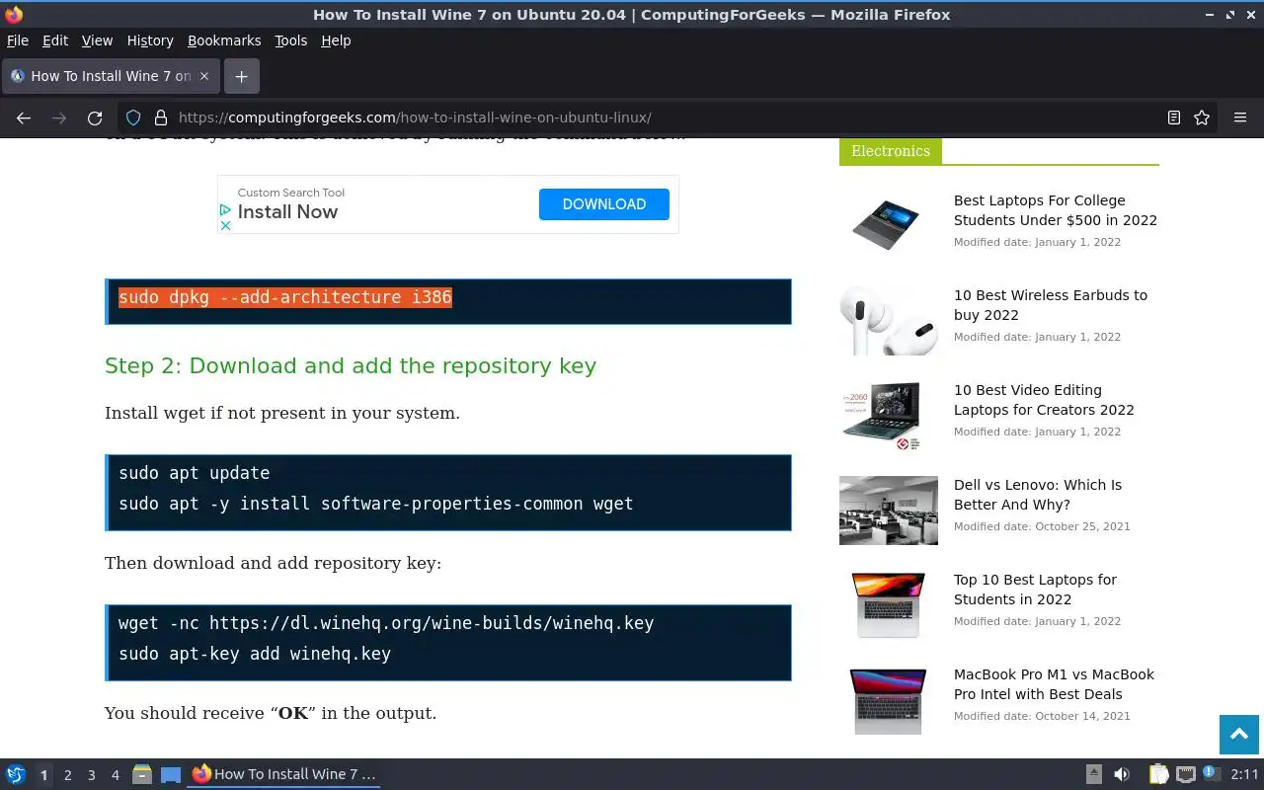Open the Edit menu
The width and height of the screenshot is (1264, 790).
(55, 40)
